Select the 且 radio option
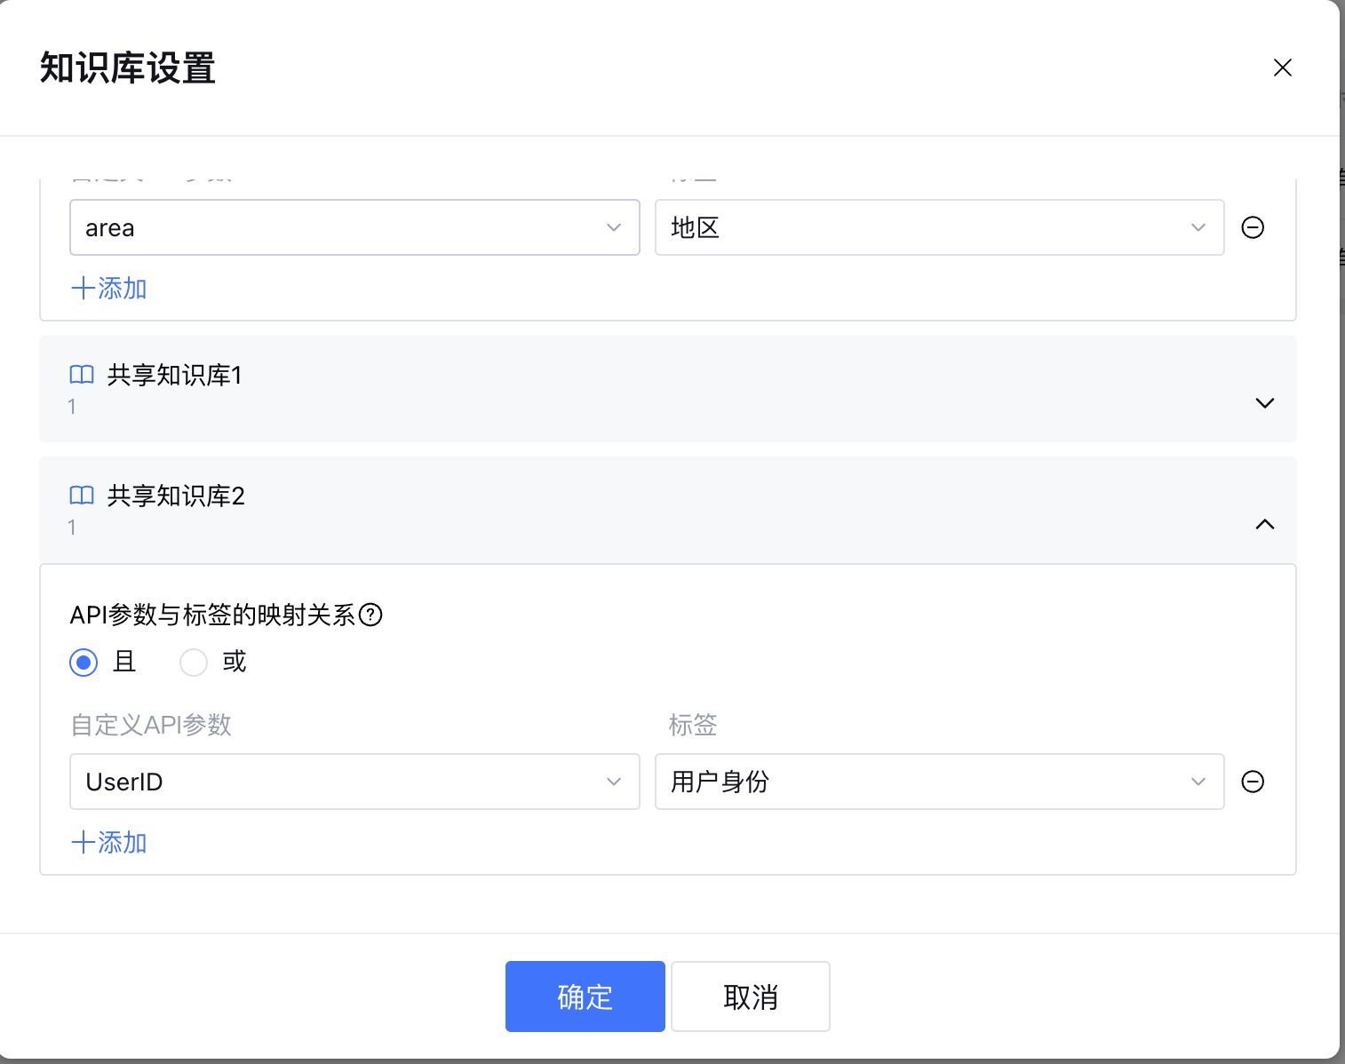Viewport: 1345px width, 1064px height. coord(84,663)
